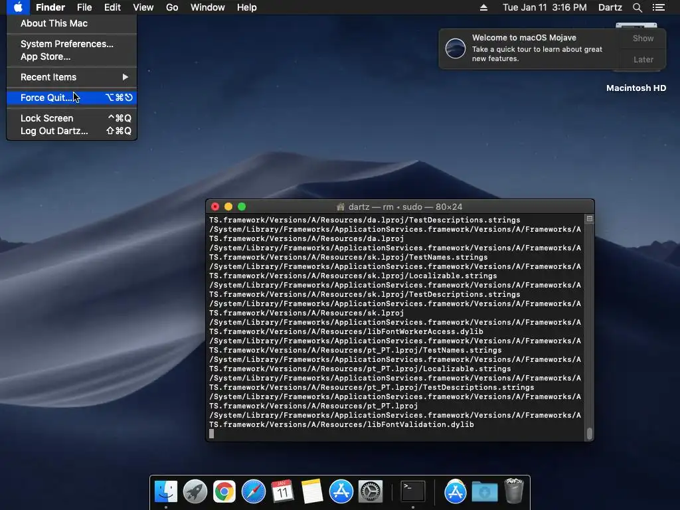Choose Log Out Dartz… entry

click(x=72, y=131)
